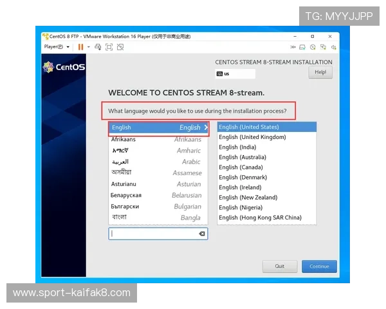386x309 pixels.
Task: Select English (Australia) locale
Action: 243,157
